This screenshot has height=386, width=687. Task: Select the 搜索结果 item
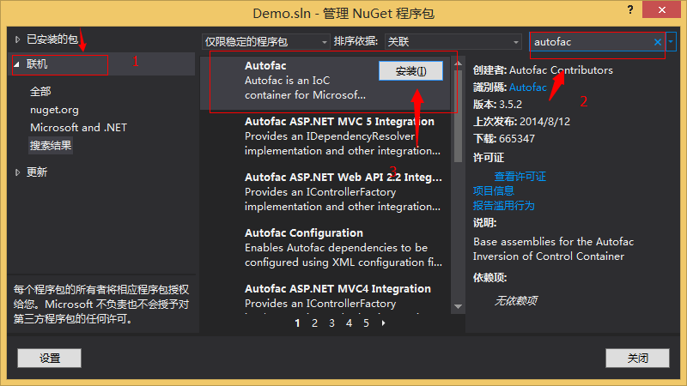pyautogui.click(x=51, y=145)
